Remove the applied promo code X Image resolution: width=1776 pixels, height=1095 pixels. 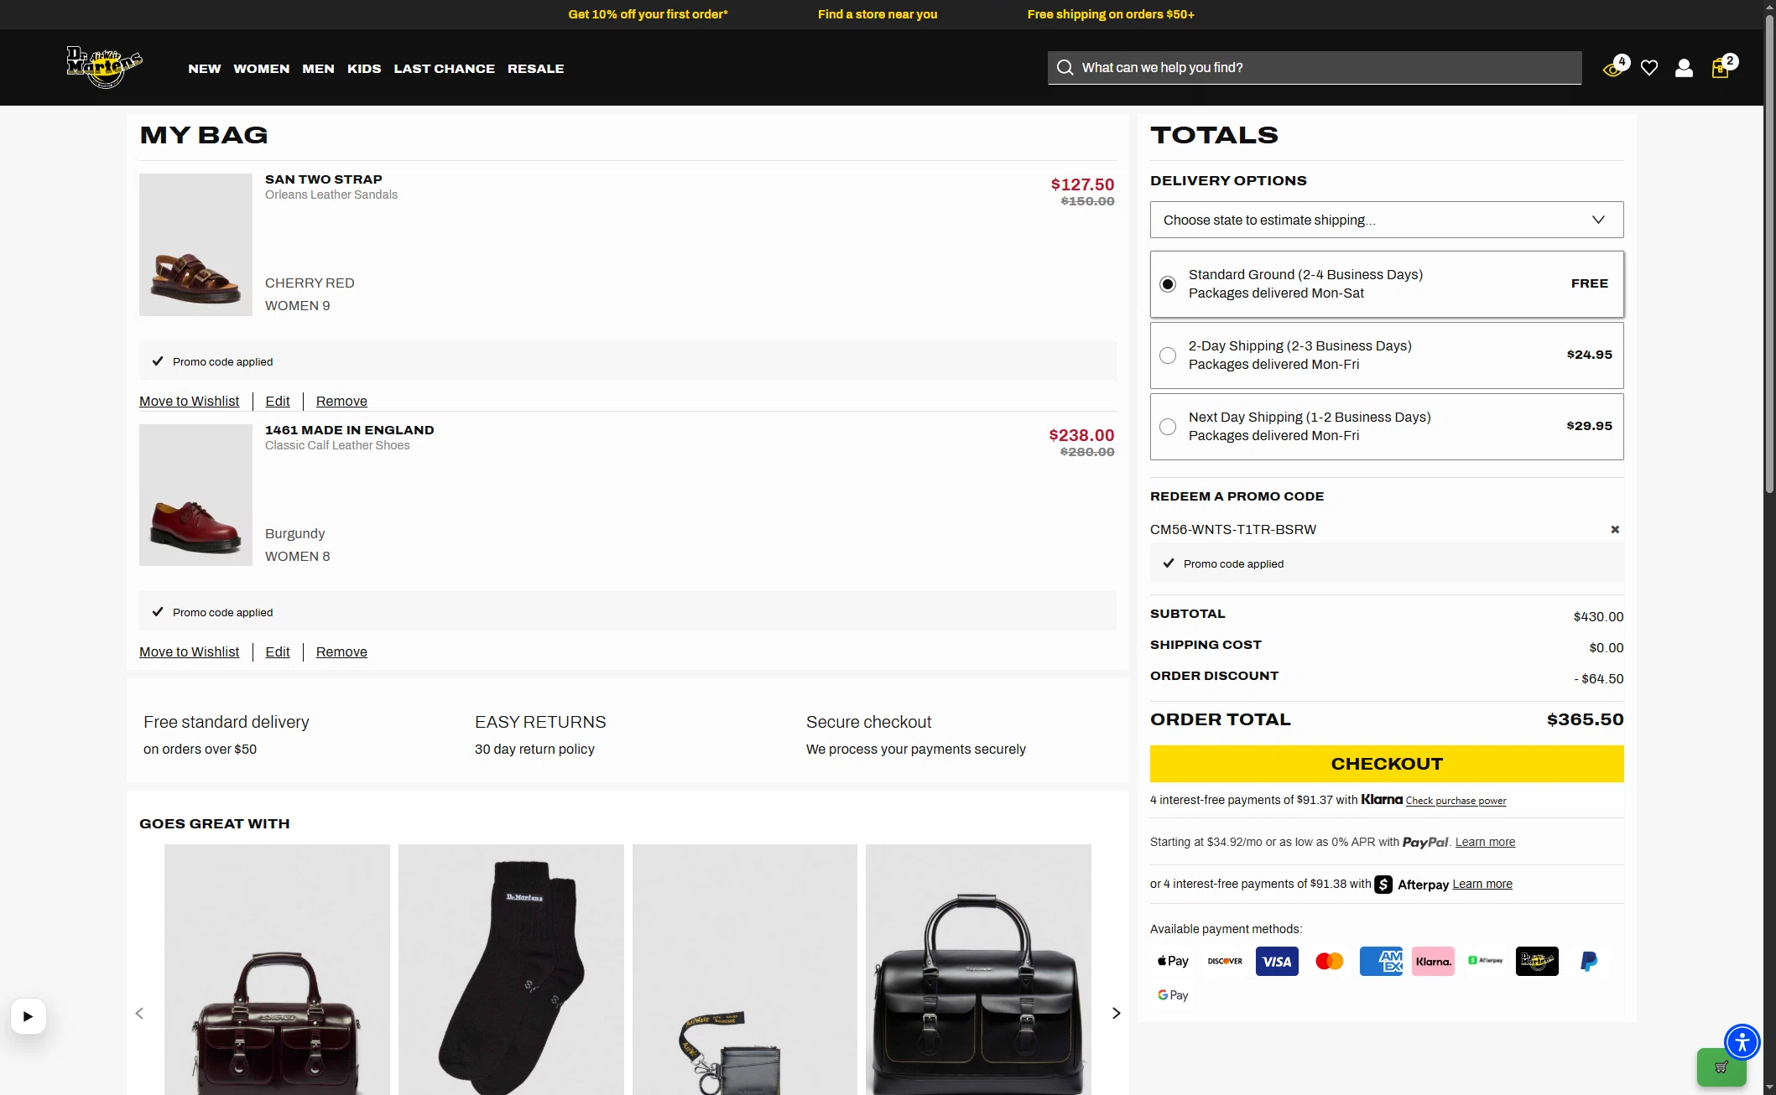coord(1615,530)
